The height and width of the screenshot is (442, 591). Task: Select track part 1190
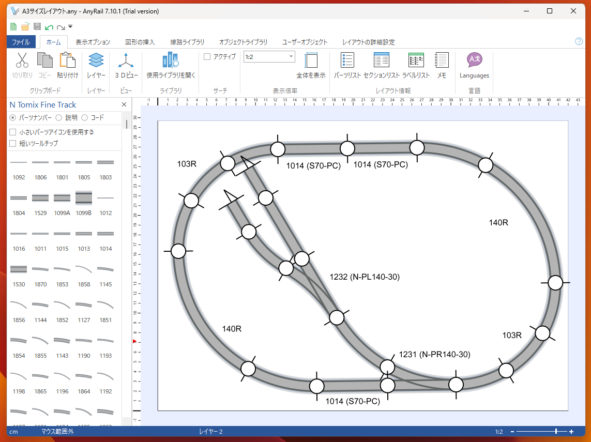84,347
